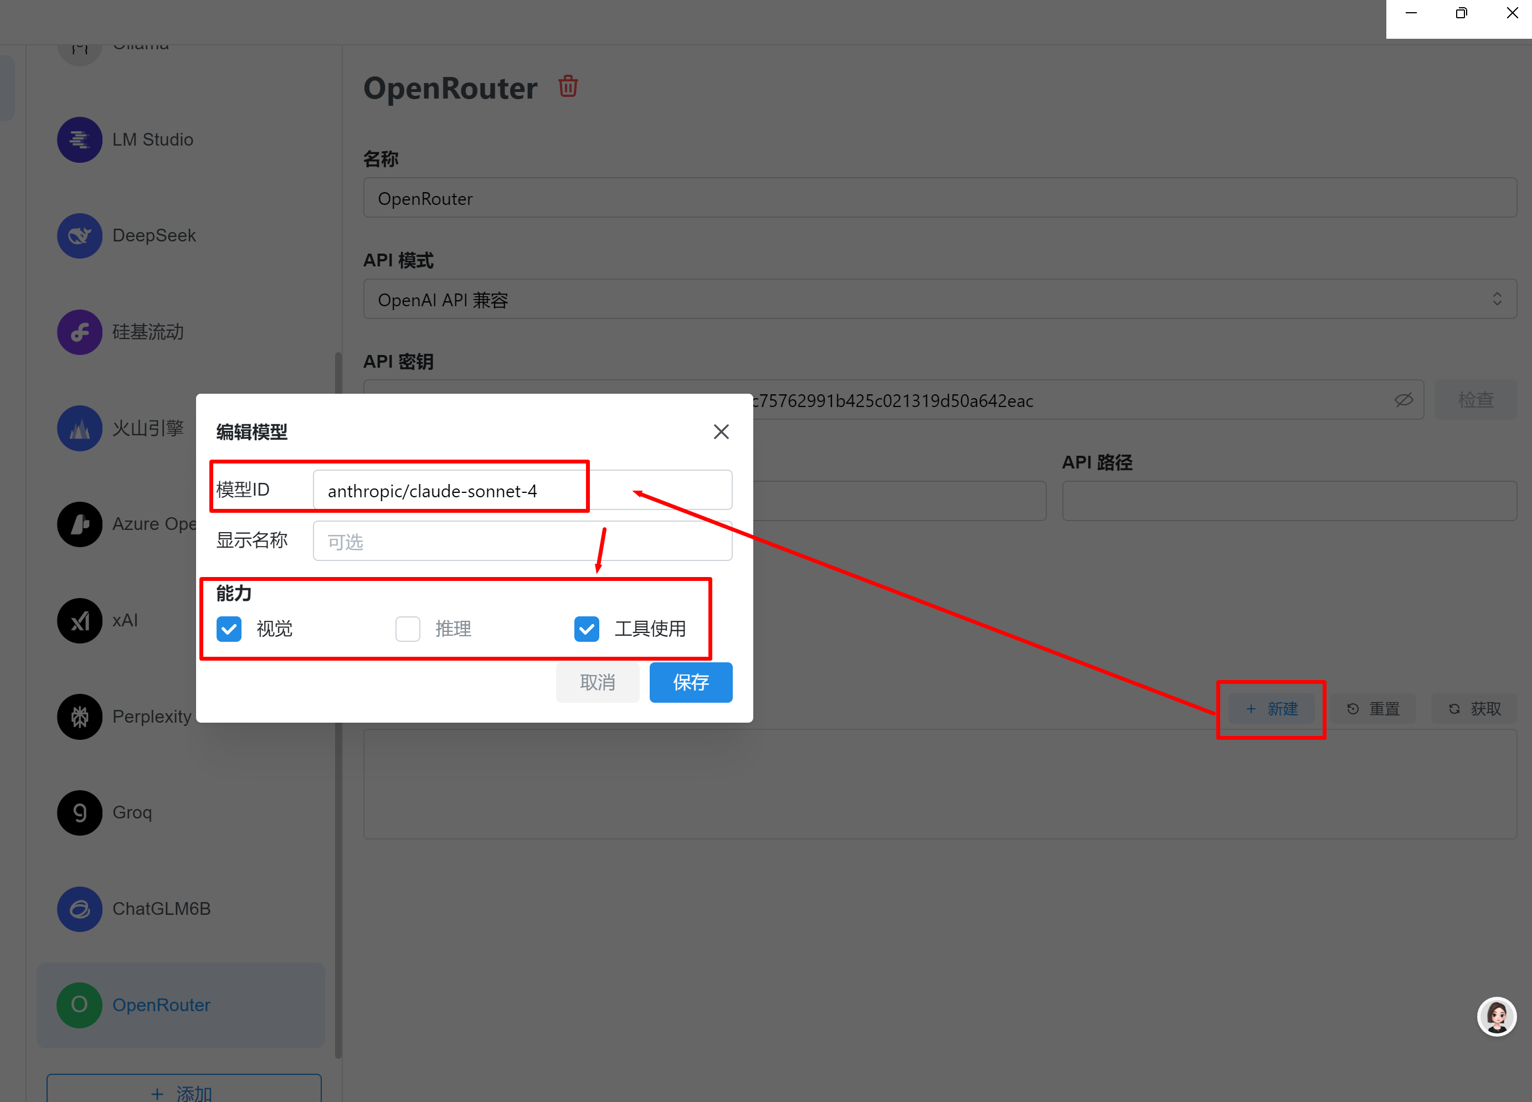Click the LM Studio provider icon
The height and width of the screenshot is (1102, 1532).
(80, 140)
